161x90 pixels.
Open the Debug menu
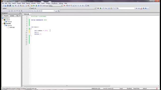(28, 3)
